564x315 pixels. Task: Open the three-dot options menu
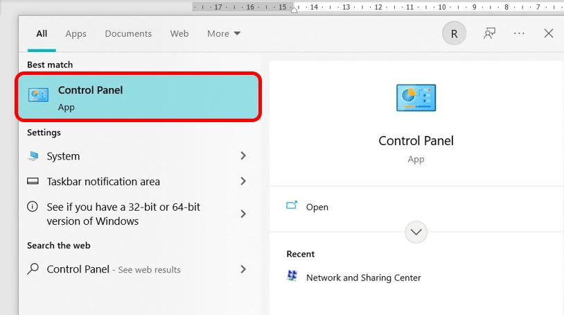[519, 33]
